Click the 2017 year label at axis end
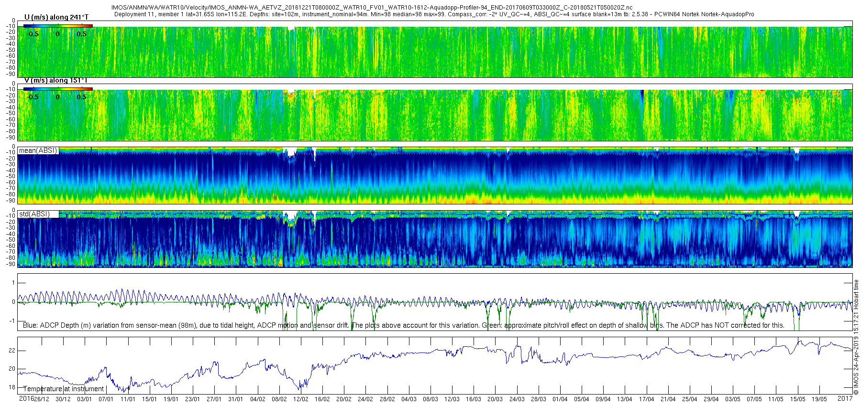 (845, 398)
